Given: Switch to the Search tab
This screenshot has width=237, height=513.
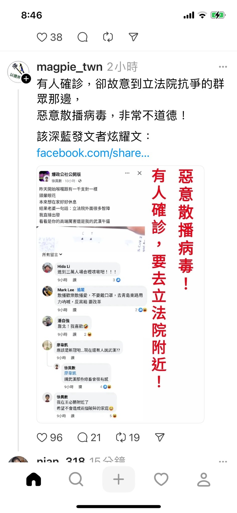Looking at the screenshot, I should 76,479.
